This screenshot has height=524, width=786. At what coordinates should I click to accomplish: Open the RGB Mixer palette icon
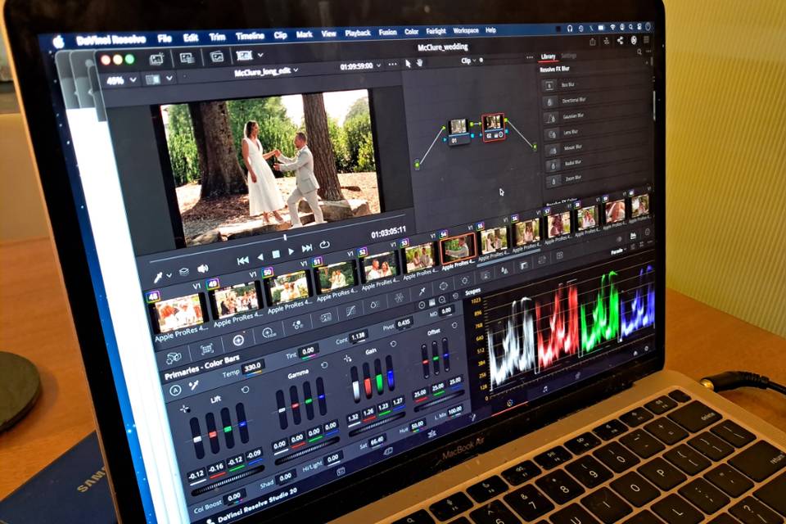pyautogui.click(x=297, y=325)
